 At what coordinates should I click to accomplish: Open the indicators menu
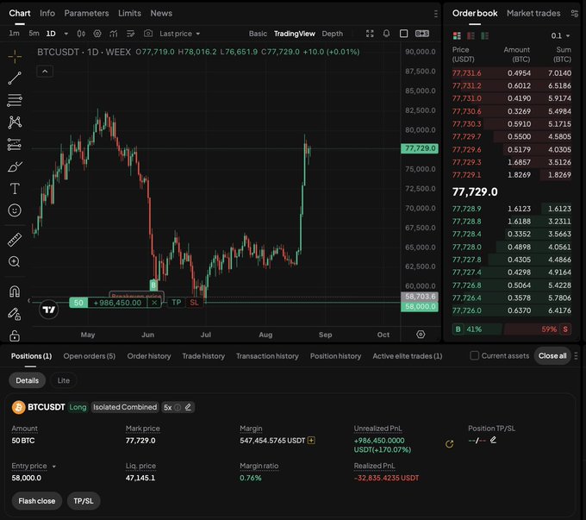[114, 34]
